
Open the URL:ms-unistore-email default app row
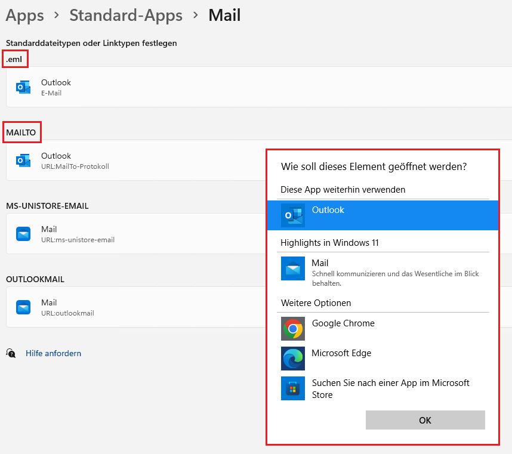131,234
